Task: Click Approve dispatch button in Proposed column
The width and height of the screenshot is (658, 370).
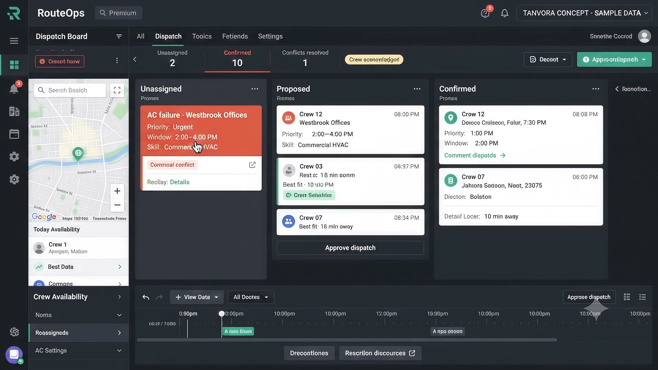Action: click(350, 248)
